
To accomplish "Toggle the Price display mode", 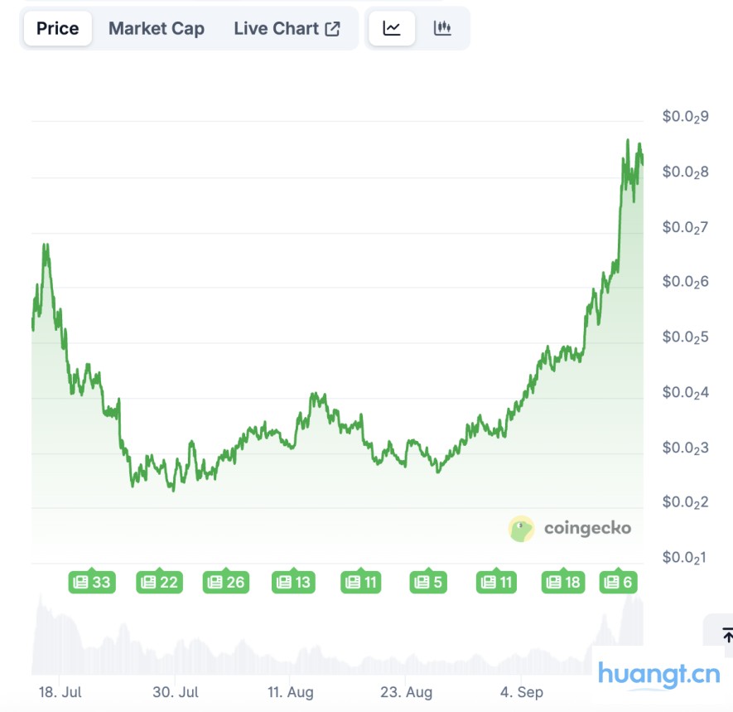I will click(57, 27).
